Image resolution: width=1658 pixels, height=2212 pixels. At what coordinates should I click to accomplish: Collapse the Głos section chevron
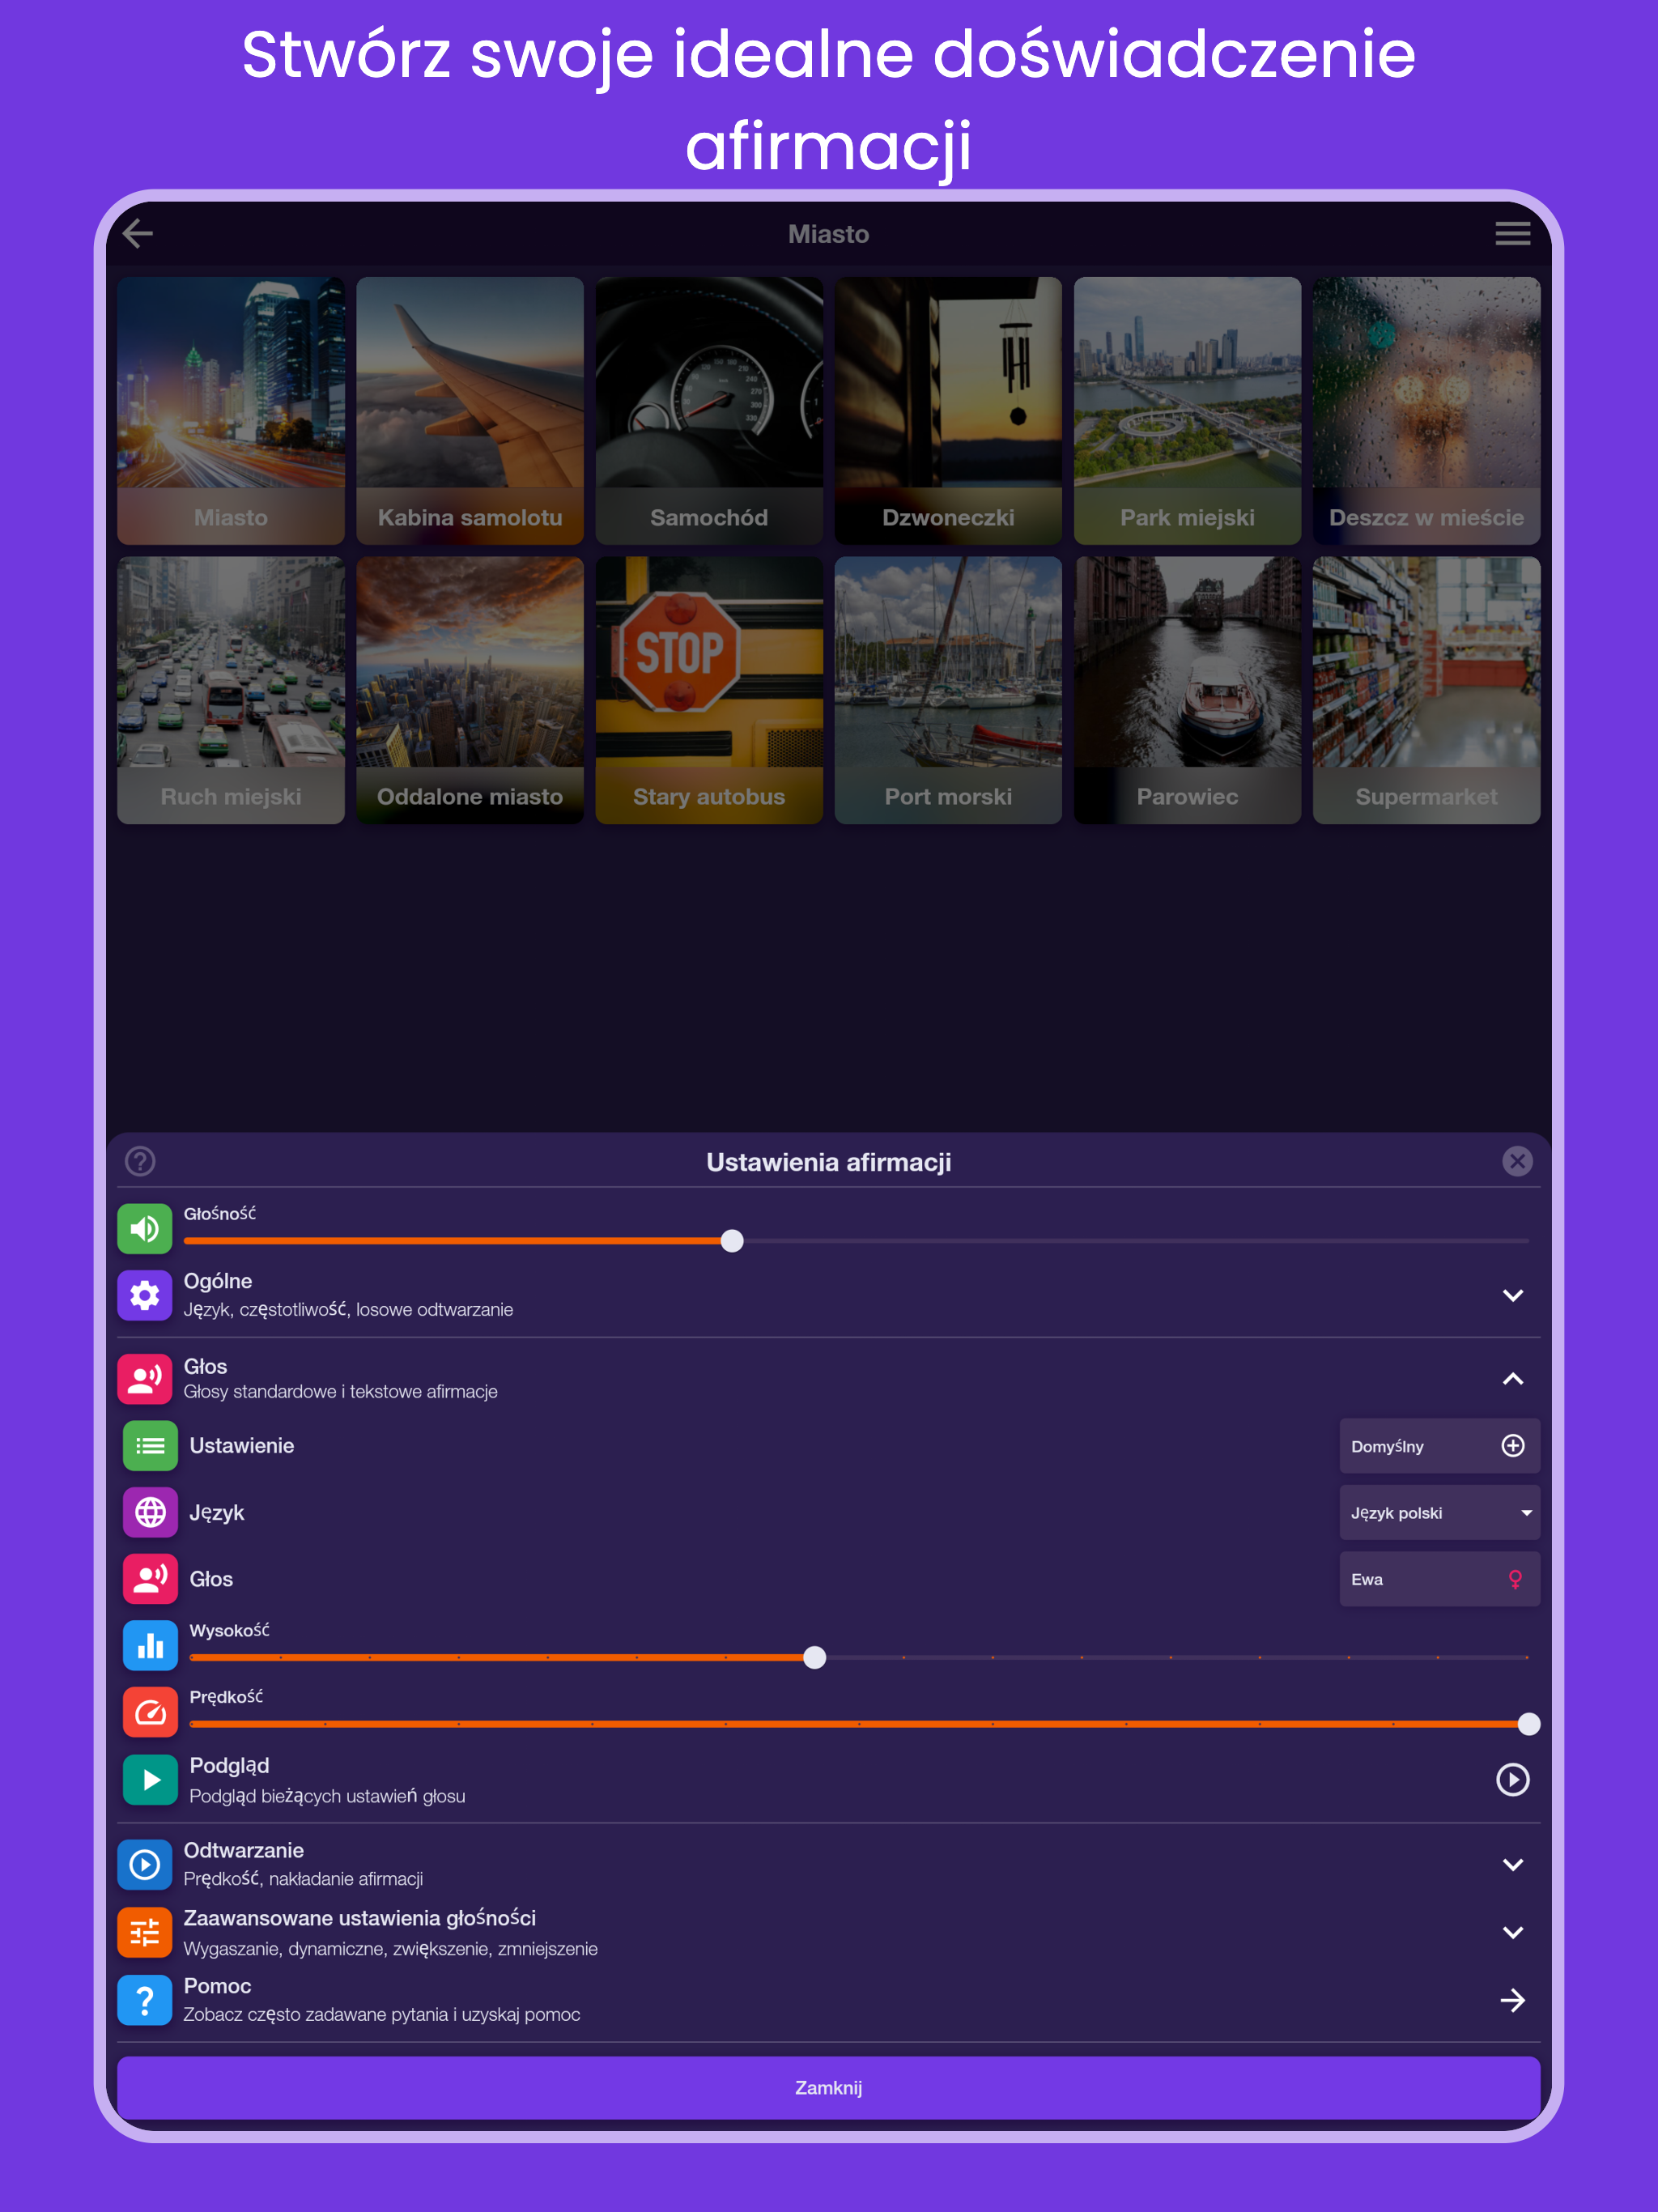click(1512, 1379)
